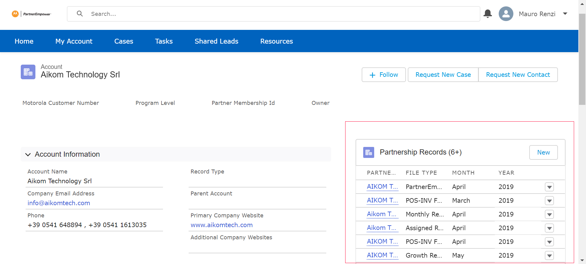Viewport: 586px width, 264px height.
Task: Open row actions for POS-INV March record
Action: tap(549, 201)
